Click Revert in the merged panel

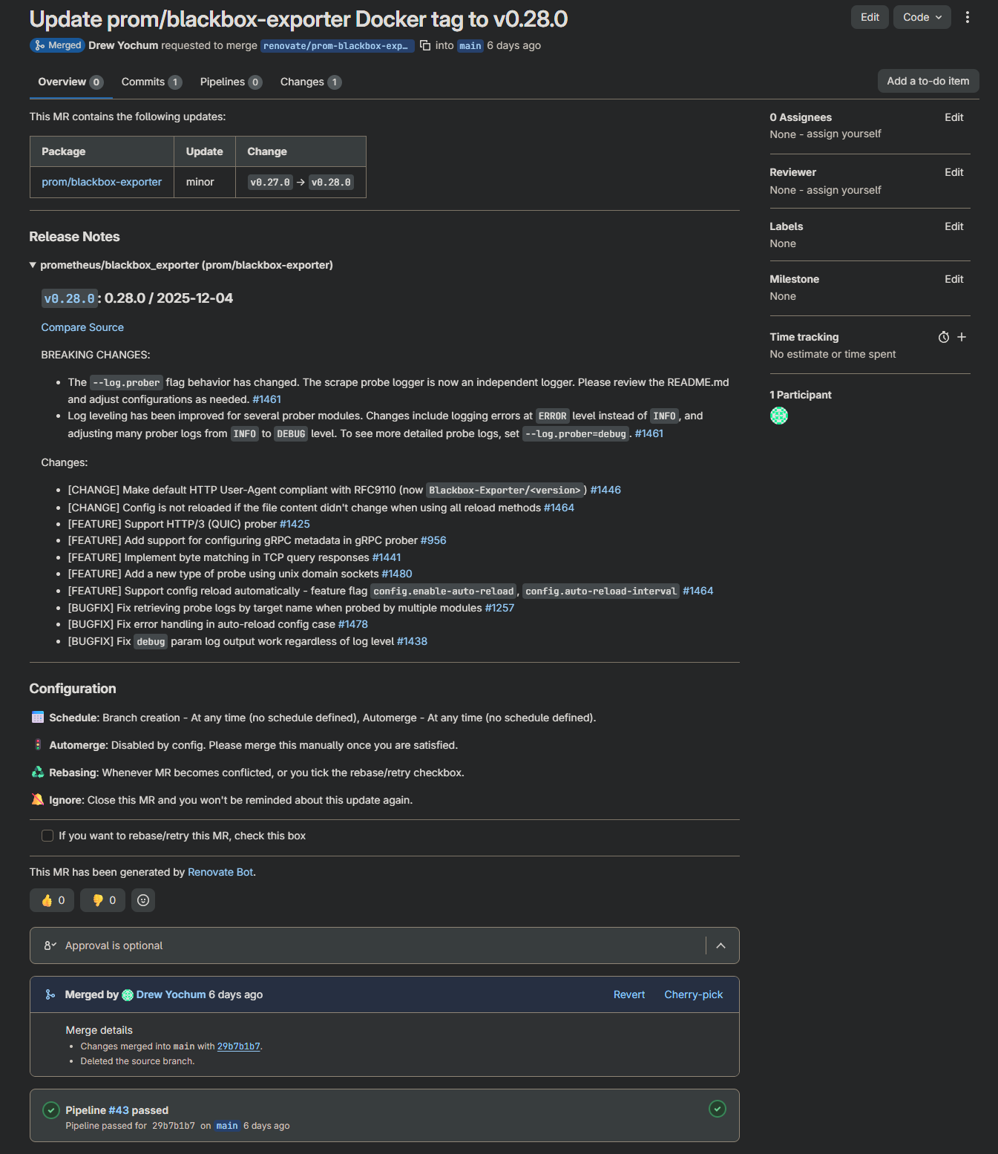(628, 994)
